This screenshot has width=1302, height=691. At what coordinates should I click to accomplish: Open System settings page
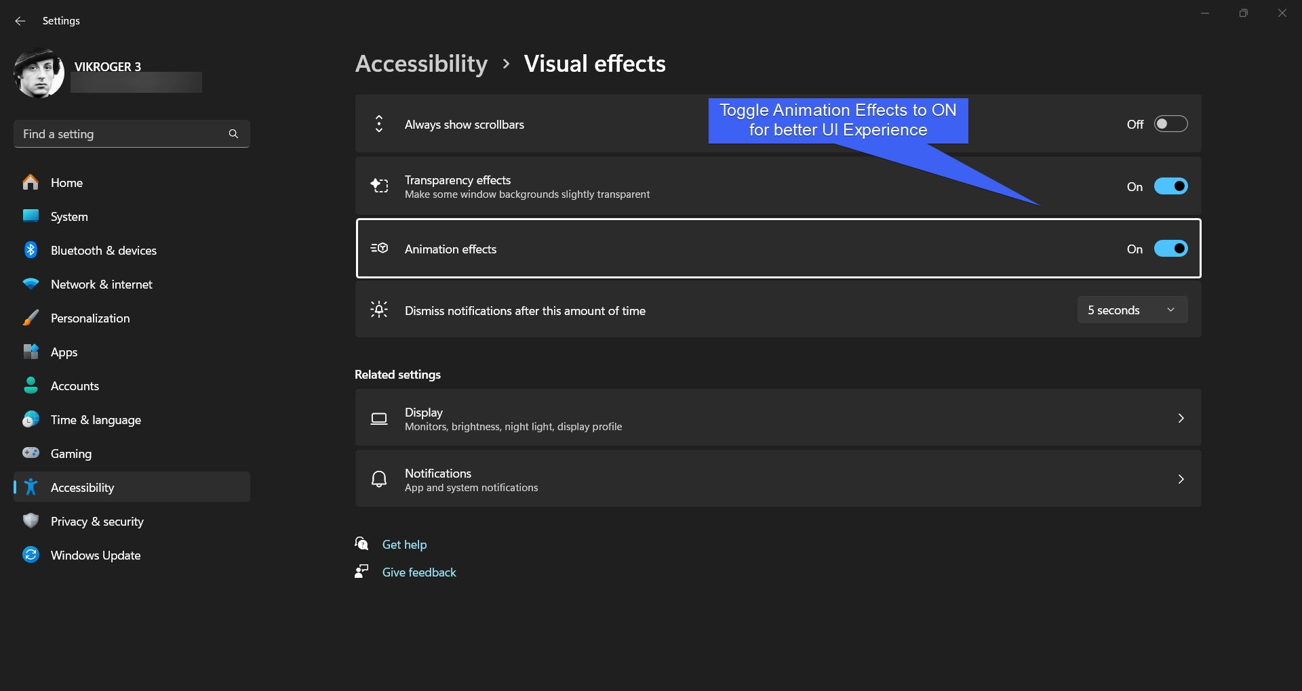132,216
